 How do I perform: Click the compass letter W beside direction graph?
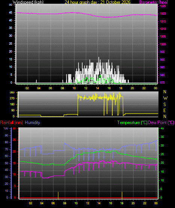165,98
